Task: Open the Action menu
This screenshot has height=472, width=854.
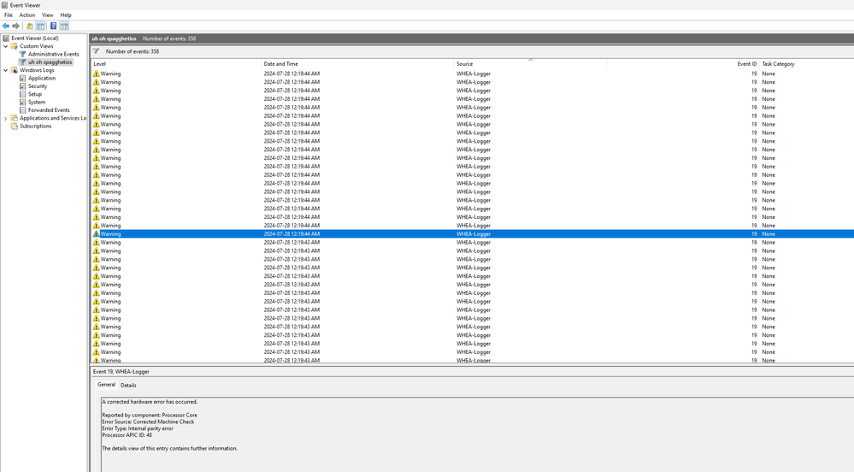Action: pyautogui.click(x=27, y=15)
